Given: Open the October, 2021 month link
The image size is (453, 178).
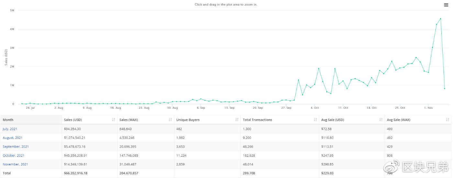Looking at the screenshot, I should coord(14,155).
